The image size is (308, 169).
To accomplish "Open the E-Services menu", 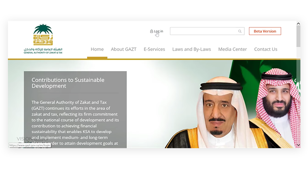I will click(154, 49).
